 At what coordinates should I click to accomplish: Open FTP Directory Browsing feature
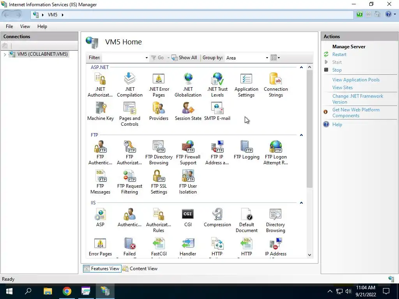tap(159, 153)
